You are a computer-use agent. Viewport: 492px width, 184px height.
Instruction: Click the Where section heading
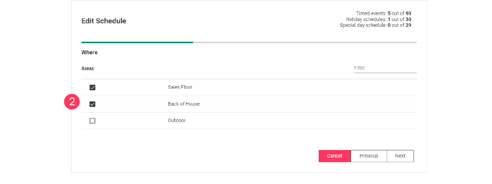pyautogui.click(x=90, y=52)
